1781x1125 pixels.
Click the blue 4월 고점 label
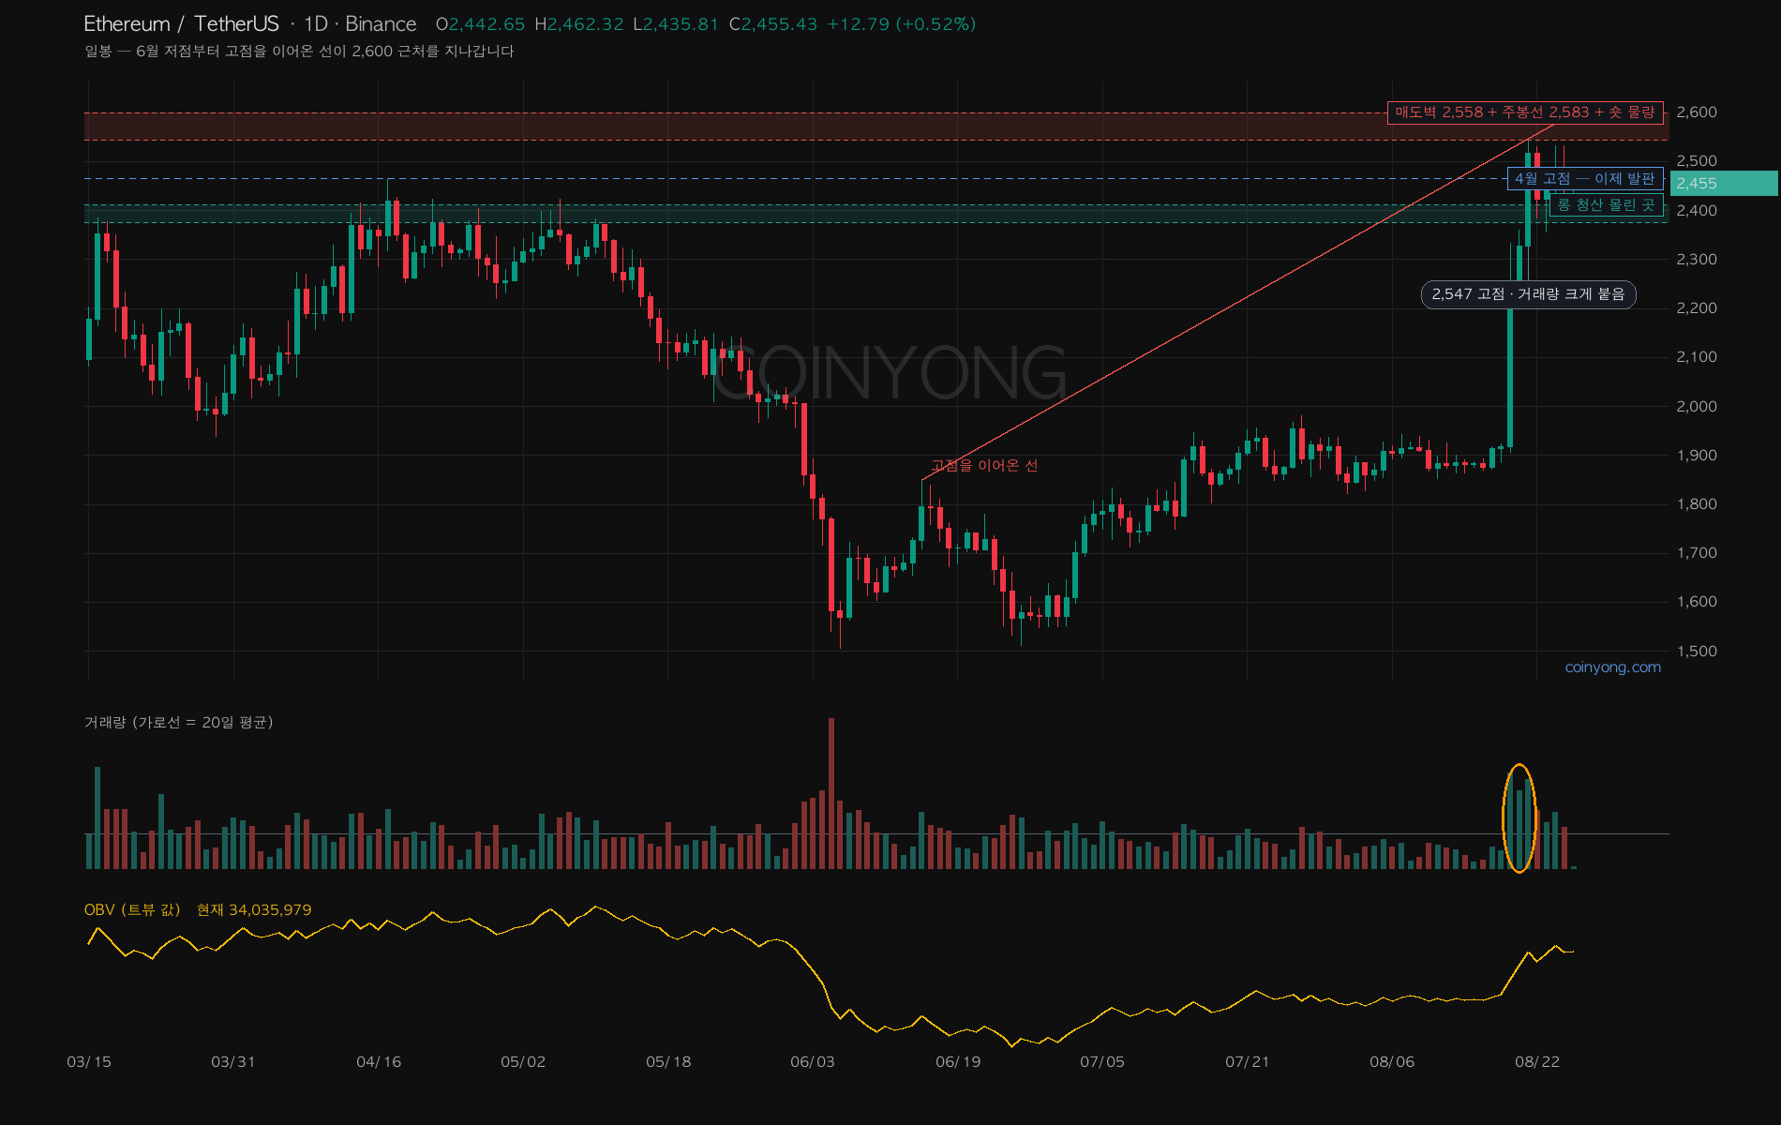(1585, 178)
